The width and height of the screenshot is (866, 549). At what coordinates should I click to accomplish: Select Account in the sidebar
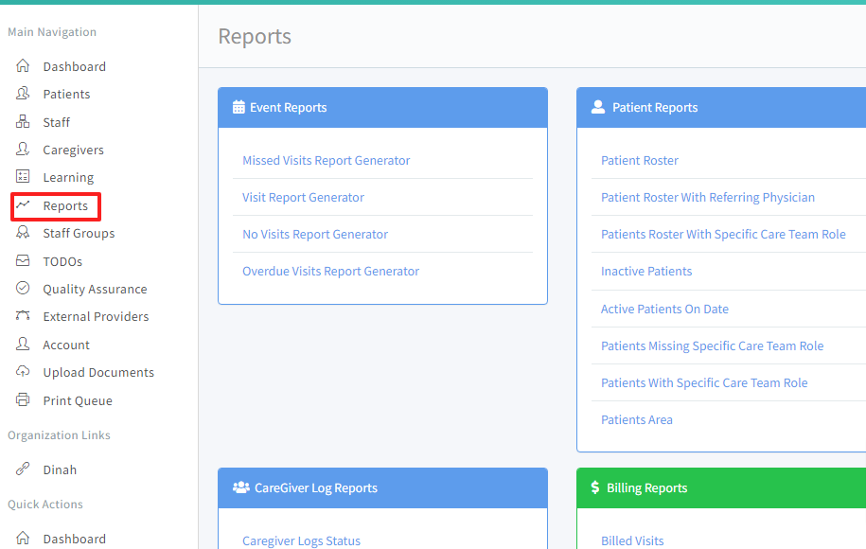coord(66,345)
